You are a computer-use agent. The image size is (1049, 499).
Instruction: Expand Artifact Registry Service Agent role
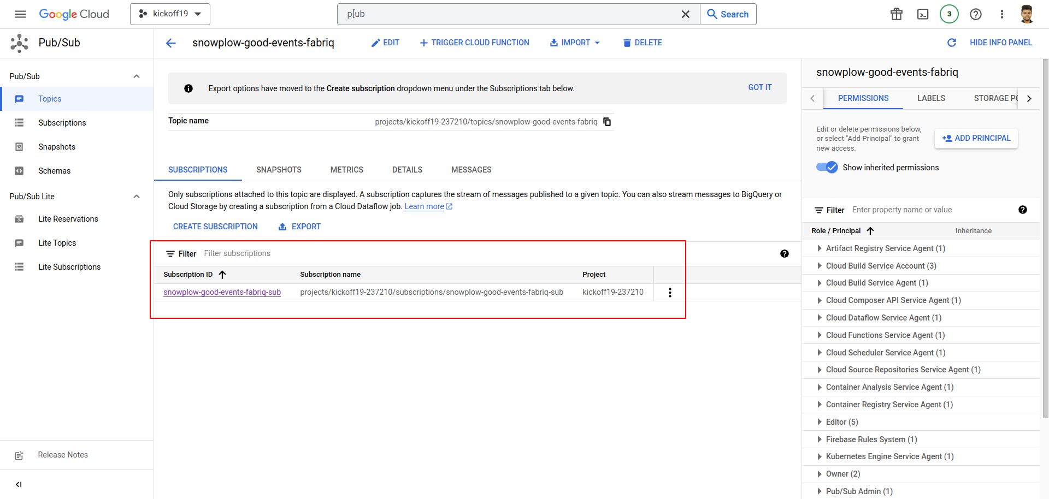(x=820, y=248)
